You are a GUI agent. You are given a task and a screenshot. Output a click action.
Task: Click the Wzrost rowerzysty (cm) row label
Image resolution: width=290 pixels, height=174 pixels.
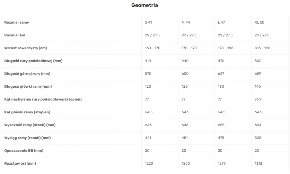[x=26, y=48]
